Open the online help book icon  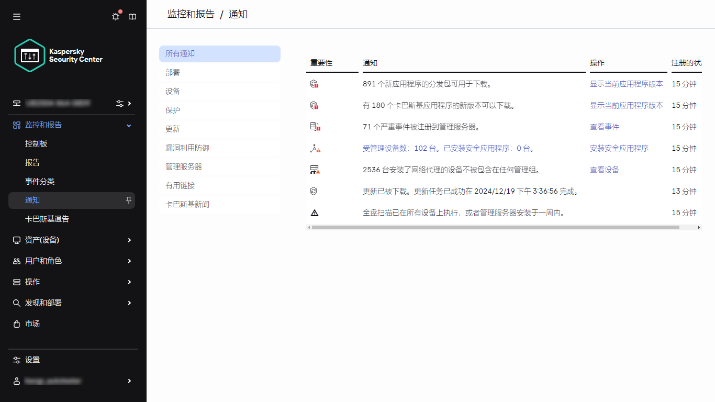tap(132, 16)
